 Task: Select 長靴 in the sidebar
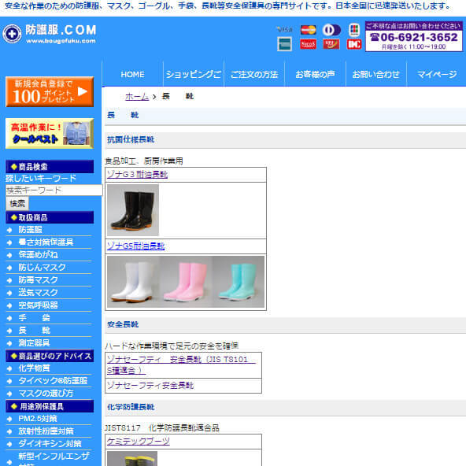pyautogui.click(x=34, y=330)
